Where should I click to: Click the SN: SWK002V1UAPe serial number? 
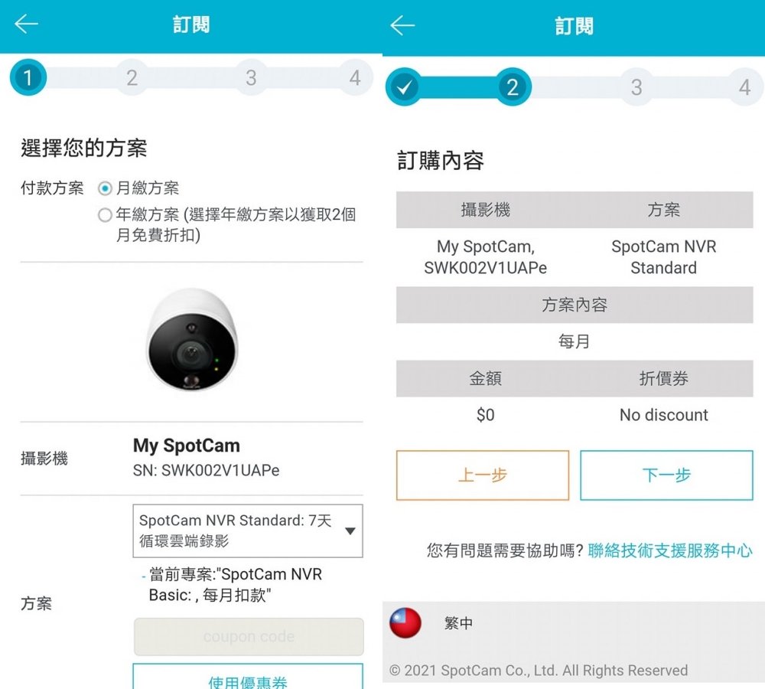(x=206, y=470)
